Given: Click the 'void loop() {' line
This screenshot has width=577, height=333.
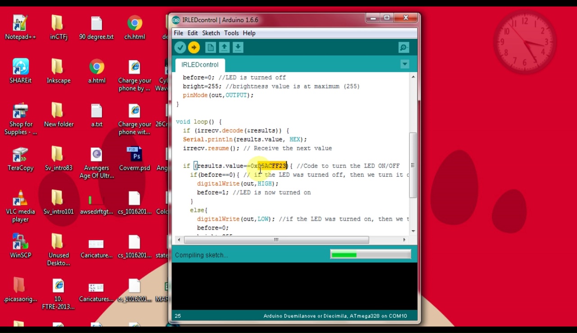Looking at the screenshot, I should (x=199, y=122).
